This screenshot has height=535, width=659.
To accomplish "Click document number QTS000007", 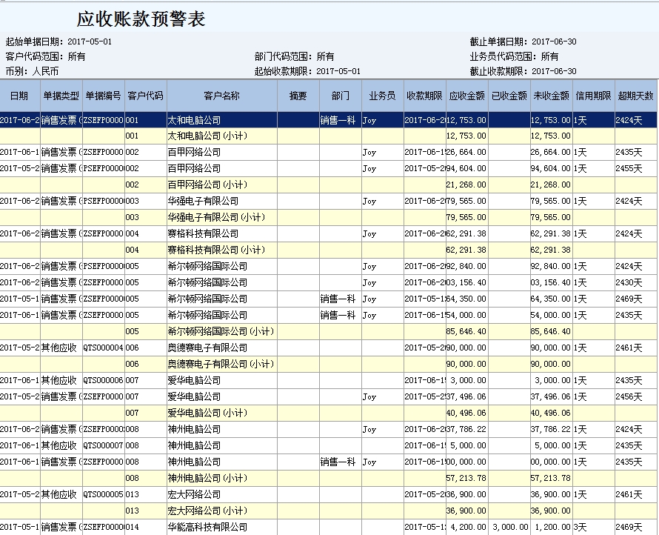I will tap(104, 445).
